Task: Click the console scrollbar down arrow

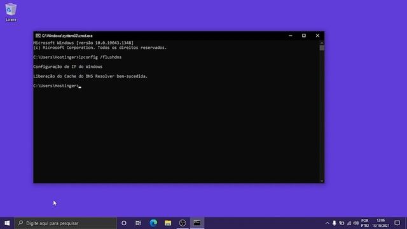Action: pyautogui.click(x=322, y=181)
